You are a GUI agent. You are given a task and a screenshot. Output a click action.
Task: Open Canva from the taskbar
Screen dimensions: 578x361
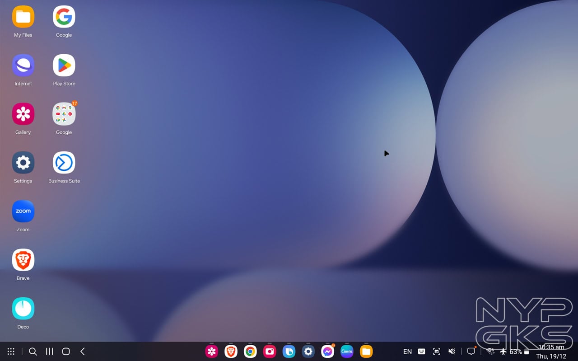coord(347,351)
